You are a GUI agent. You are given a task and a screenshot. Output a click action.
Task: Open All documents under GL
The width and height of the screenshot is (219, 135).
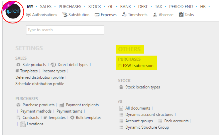[x=138, y=108]
